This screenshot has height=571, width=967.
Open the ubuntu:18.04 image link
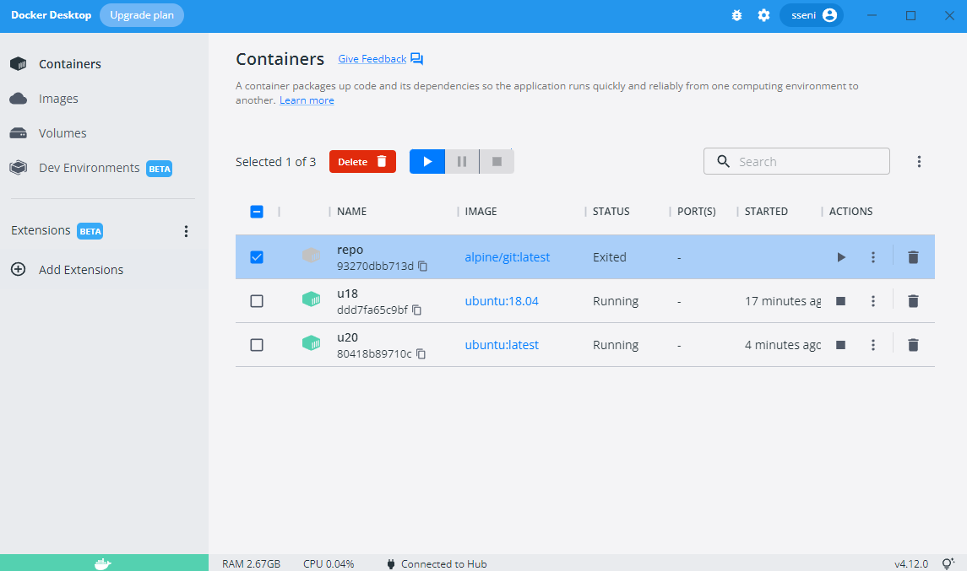pos(502,301)
